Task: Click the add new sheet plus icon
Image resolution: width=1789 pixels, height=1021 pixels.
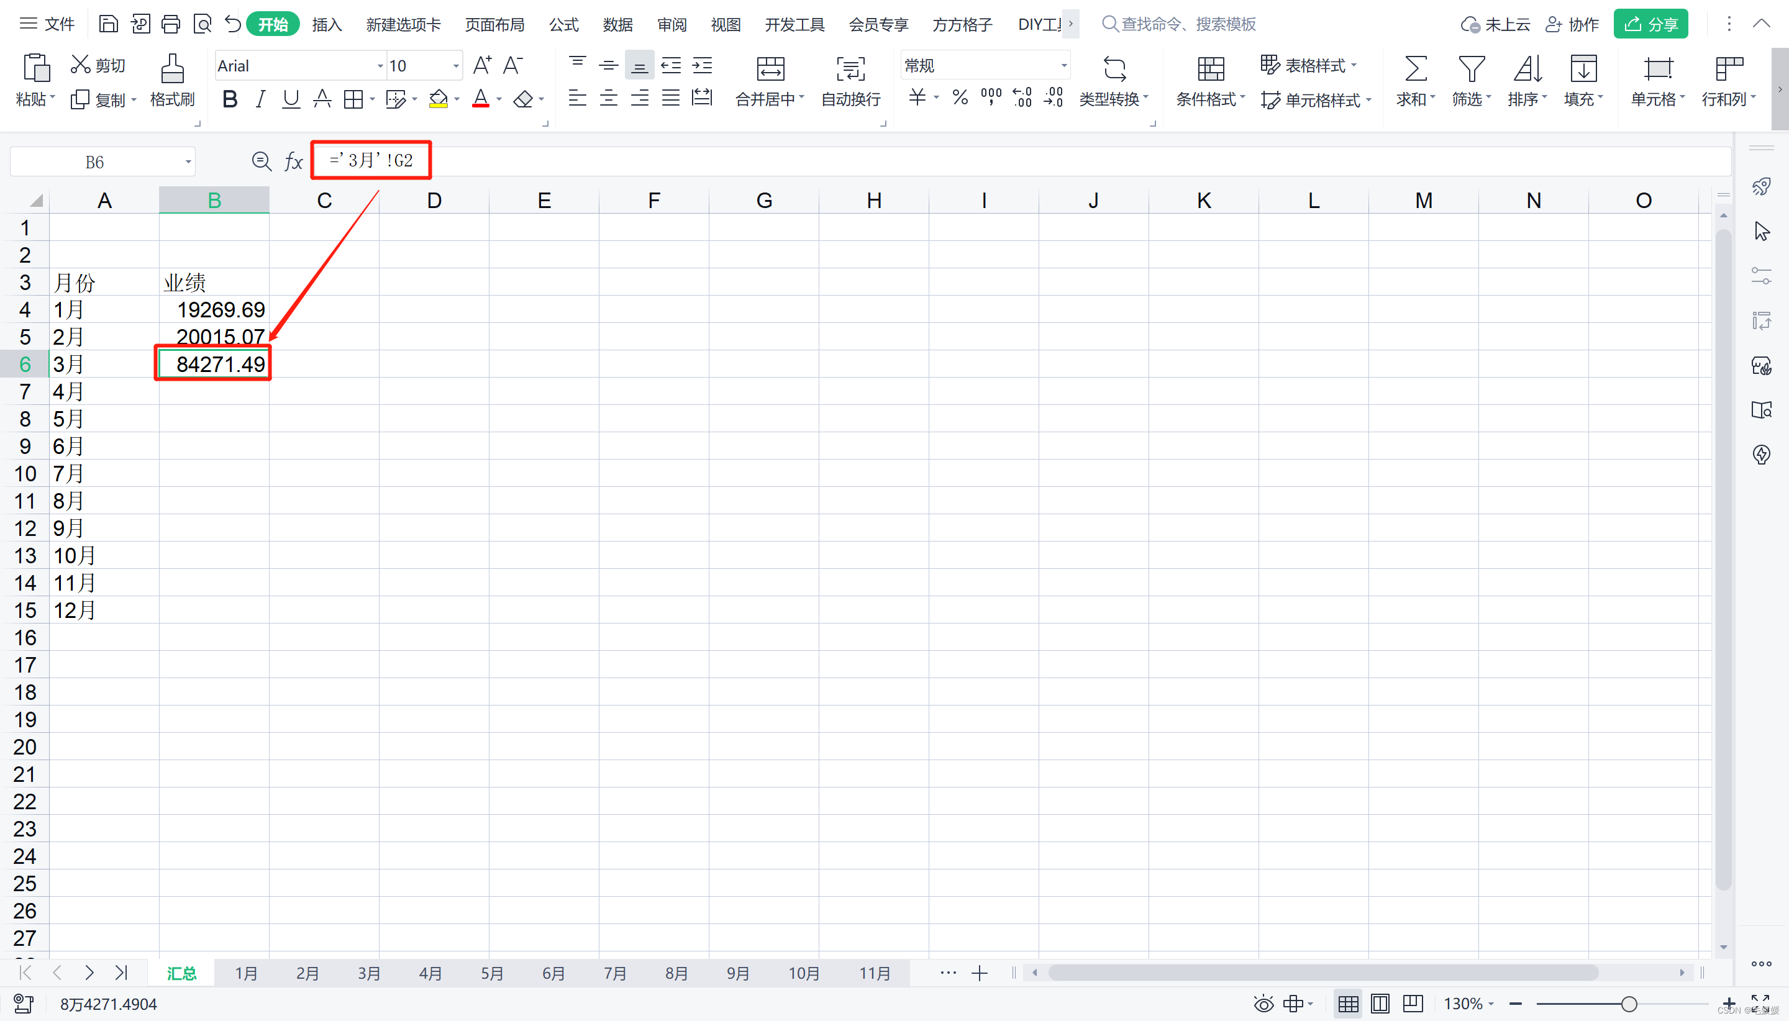Action: pyautogui.click(x=980, y=973)
